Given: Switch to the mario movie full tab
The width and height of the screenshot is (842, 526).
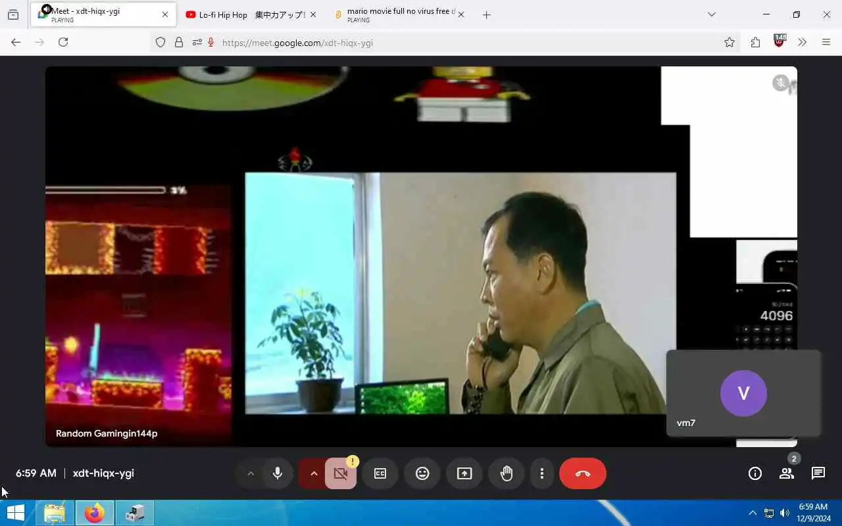Looking at the screenshot, I should point(399,14).
